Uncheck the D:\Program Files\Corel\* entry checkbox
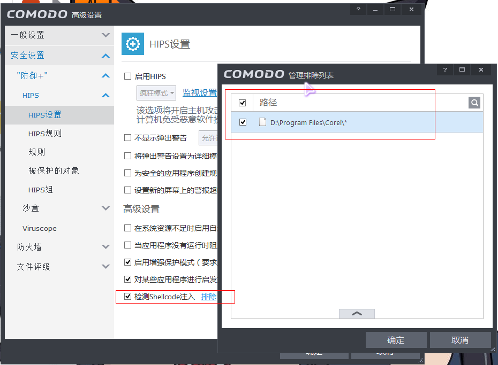498x365 pixels. (243, 122)
